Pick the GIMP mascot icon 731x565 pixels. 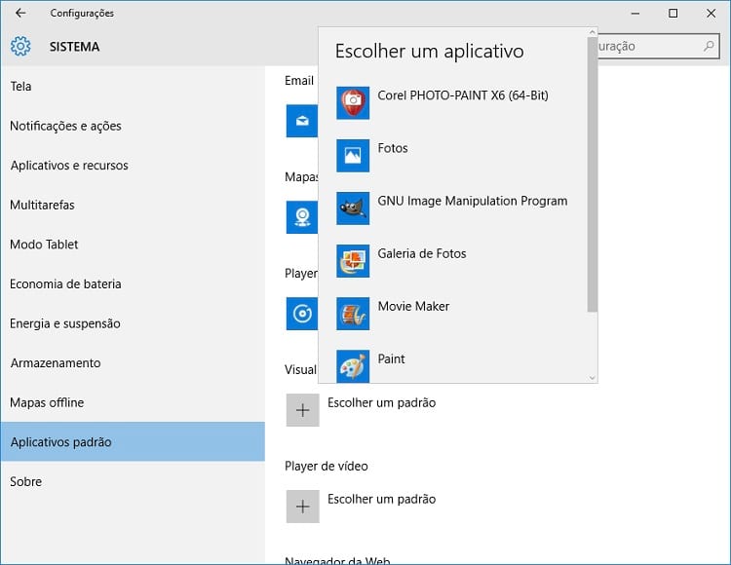[x=353, y=208]
